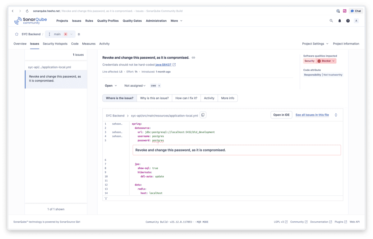Open the help menu question mark icon
373x239 pixels.
tap(348, 21)
